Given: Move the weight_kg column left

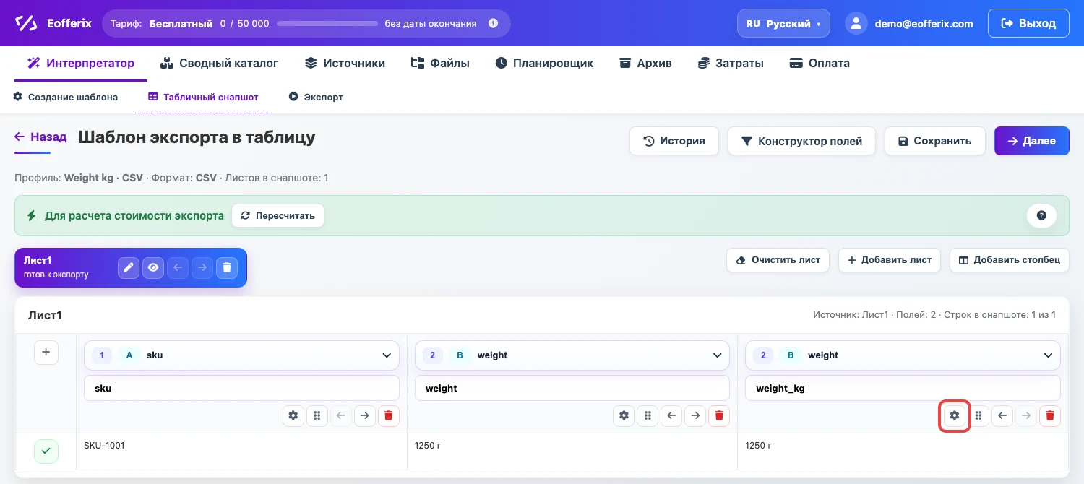Looking at the screenshot, I should 1002,415.
